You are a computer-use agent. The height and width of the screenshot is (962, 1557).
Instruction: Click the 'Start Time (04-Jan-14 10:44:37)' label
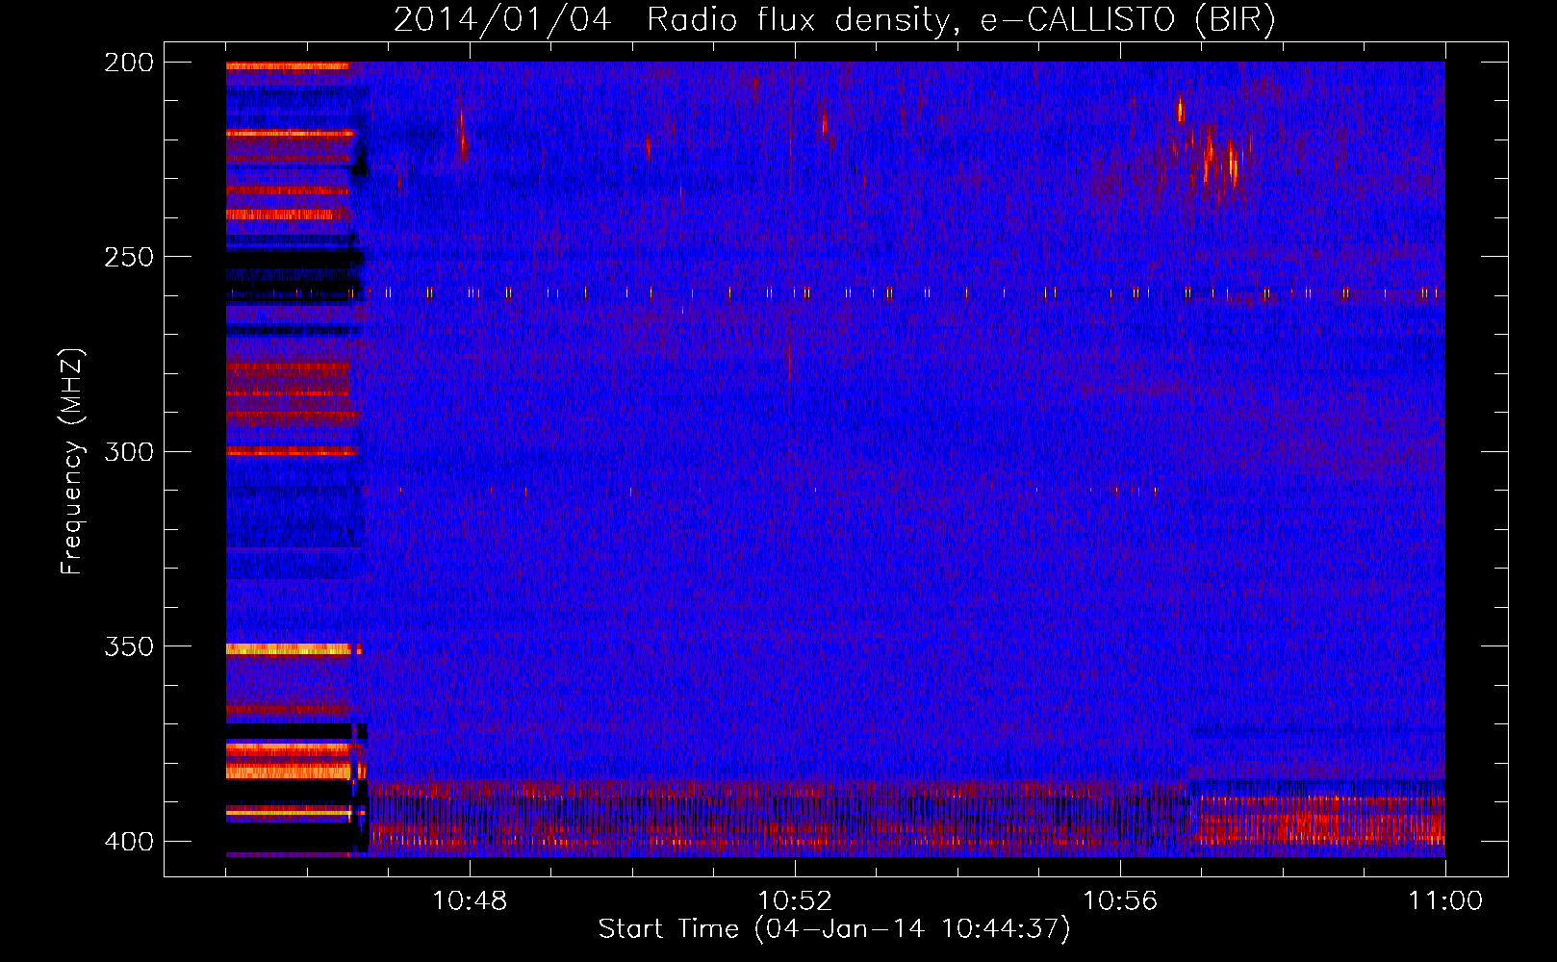click(834, 929)
